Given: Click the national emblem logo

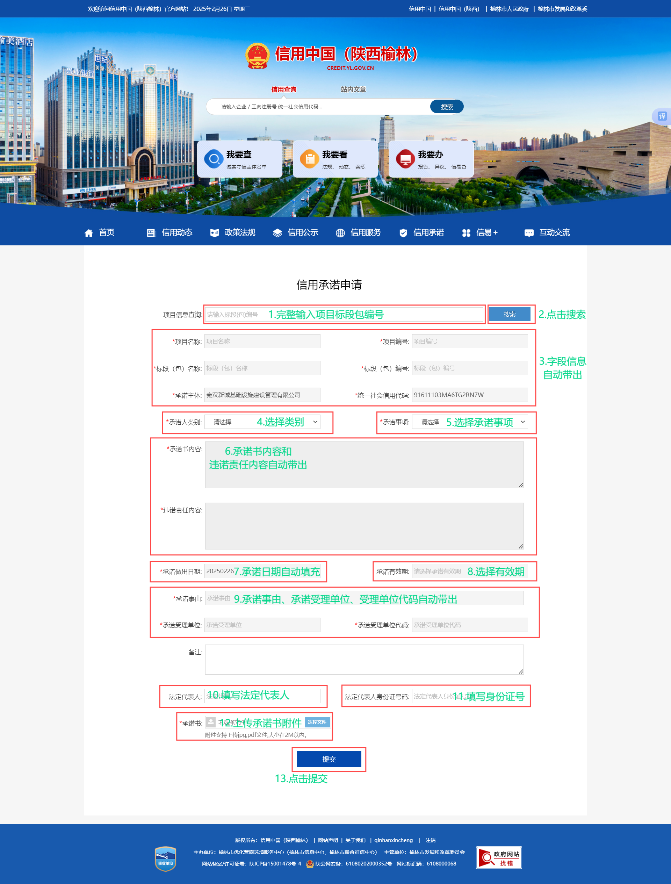Looking at the screenshot, I should click(x=257, y=56).
